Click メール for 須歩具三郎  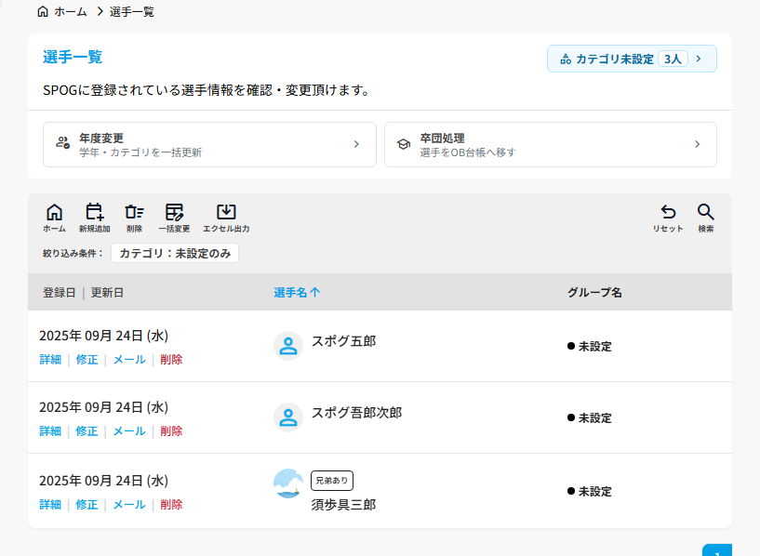tap(129, 505)
